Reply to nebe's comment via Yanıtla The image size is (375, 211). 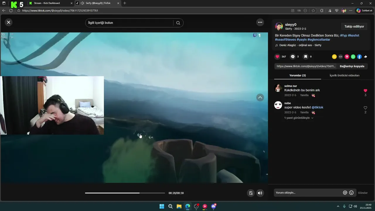click(304, 112)
